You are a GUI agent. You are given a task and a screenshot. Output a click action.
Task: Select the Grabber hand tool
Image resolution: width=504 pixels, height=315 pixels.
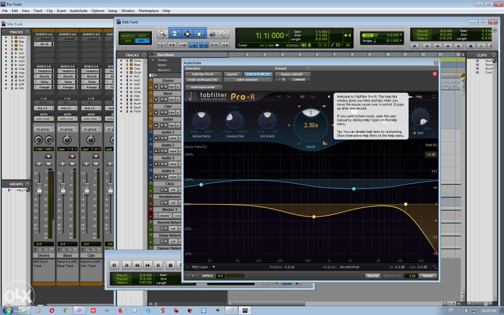(199, 34)
